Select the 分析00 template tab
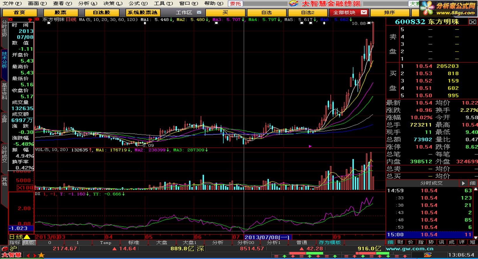This screenshot has height=259, width=478. 246,242
